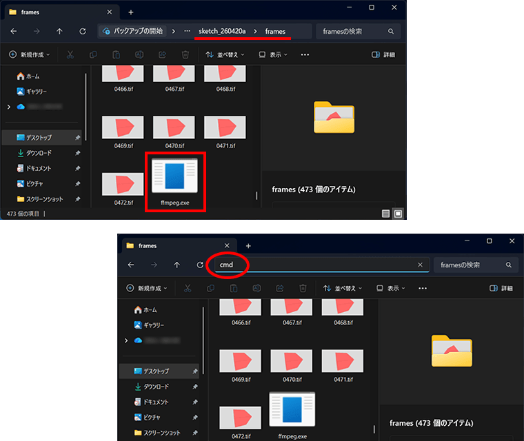Image resolution: width=524 pixels, height=441 pixels.
Task: Open the 並べ替え sort dropdown in the upper window
Action: [x=225, y=54]
